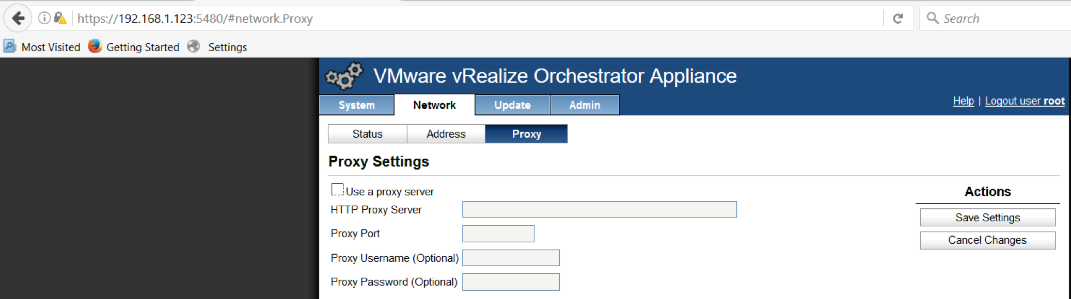
Task: Click the Cancel Changes button
Action: 987,240
